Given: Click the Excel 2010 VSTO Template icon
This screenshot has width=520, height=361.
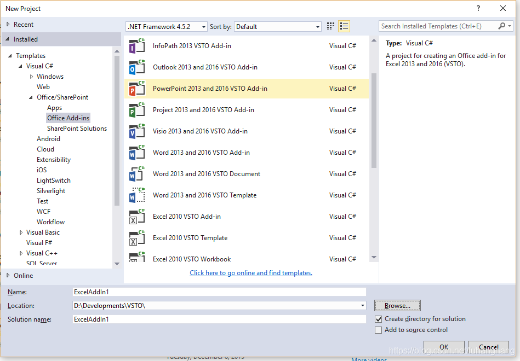Looking at the screenshot, I should coord(136,238).
